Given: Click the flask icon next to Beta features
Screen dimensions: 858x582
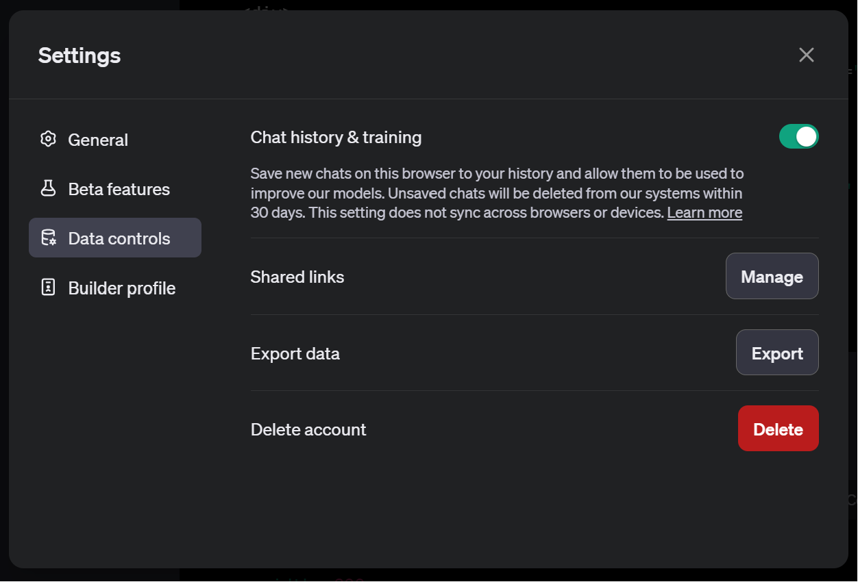Looking at the screenshot, I should tap(48, 188).
